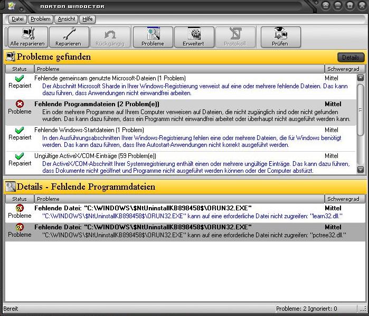Open the Erweitert toolbar button

pyautogui.click(x=194, y=37)
